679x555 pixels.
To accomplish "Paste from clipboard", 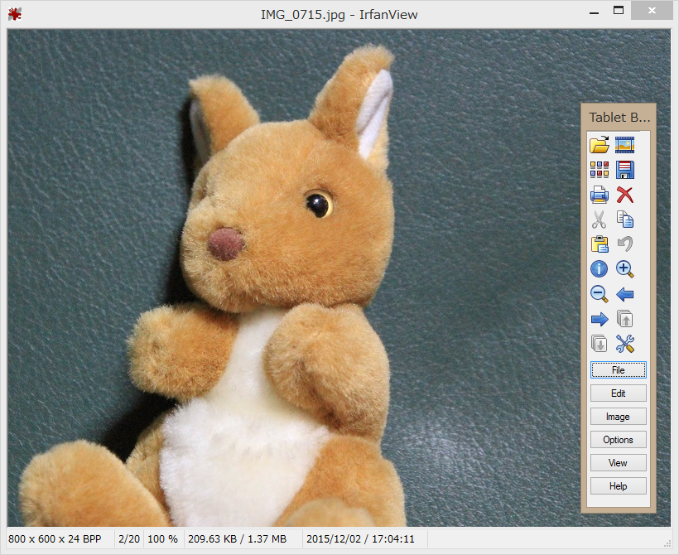I will [599, 244].
